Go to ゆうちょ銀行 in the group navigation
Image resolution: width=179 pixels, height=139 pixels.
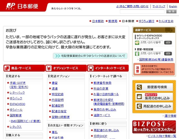pos(147,21)
